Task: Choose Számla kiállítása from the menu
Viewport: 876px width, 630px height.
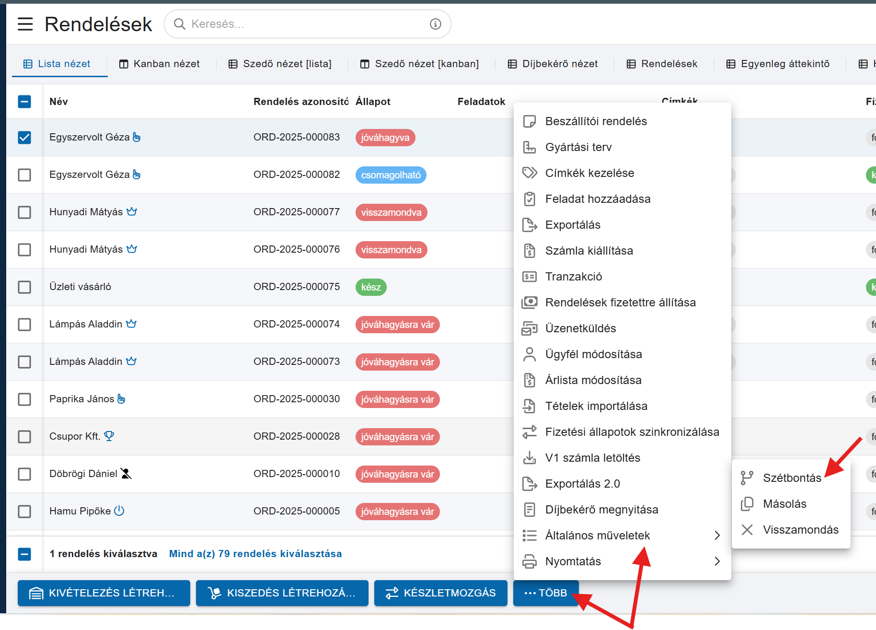Action: point(588,251)
